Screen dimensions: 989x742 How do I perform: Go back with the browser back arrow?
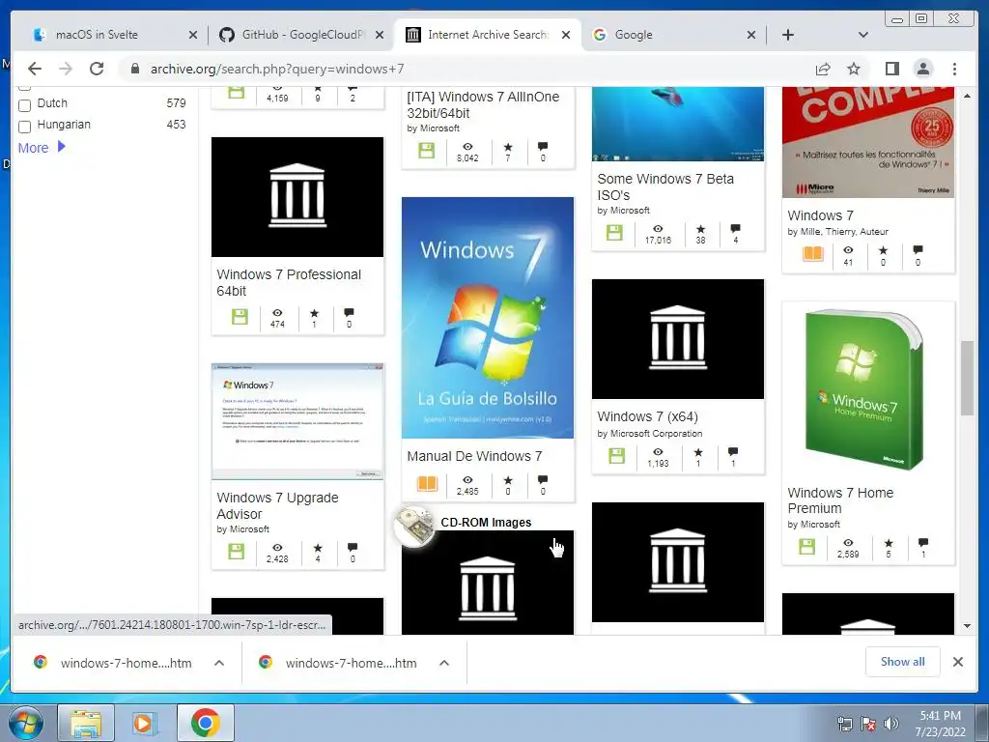click(35, 69)
